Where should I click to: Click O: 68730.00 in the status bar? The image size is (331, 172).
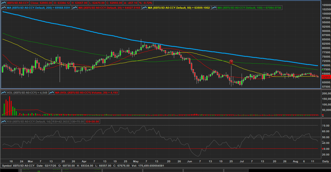[x=67, y=166]
